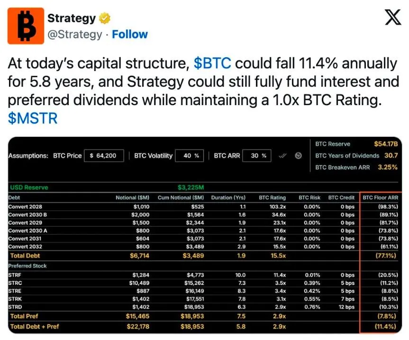Screen dimensions: 409x340
Task: Select the Convert 2028 debt row
Action: tap(203, 206)
